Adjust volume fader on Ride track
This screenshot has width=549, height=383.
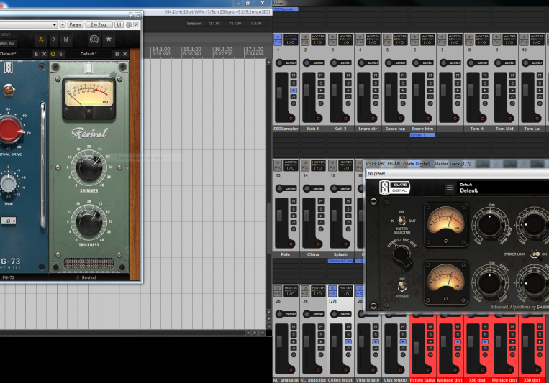(x=279, y=216)
